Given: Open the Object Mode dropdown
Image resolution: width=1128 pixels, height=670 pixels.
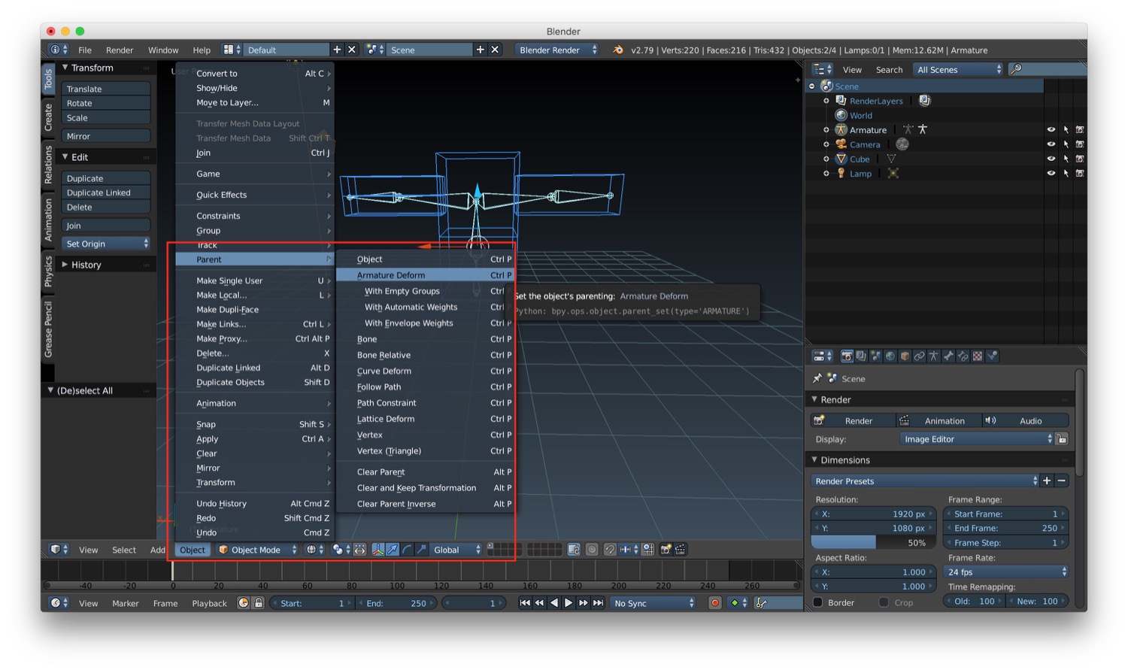Looking at the screenshot, I should point(257,550).
